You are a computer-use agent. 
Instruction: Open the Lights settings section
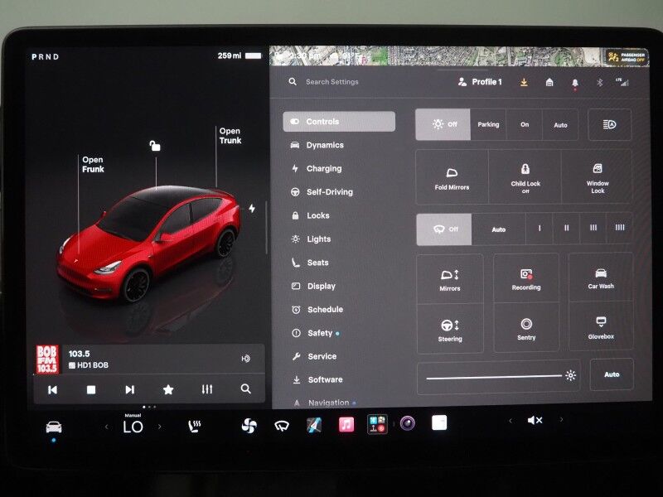[x=312, y=239]
